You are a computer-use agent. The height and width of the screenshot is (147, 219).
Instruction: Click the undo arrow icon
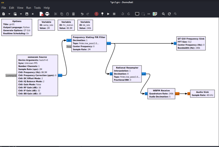(x=82, y=14)
